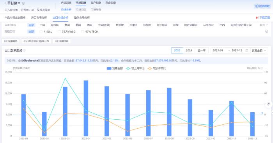Check the 97% TECH specification checkbox
The image size is (273, 143).
click(83, 31)
